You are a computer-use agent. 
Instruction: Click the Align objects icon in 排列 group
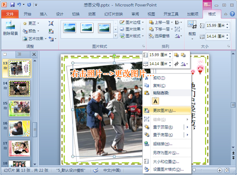click(x=177, y=22)
